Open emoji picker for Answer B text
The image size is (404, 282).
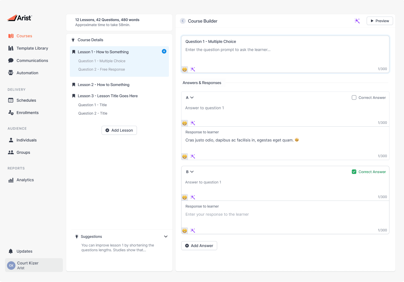click(x=185, y=197)
